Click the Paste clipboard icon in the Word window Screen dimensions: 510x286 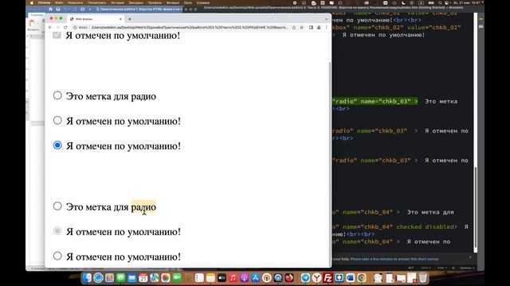point(32,23)
